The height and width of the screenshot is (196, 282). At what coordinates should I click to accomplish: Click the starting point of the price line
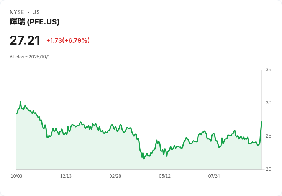pyautogui.click(x=17, y=113)
